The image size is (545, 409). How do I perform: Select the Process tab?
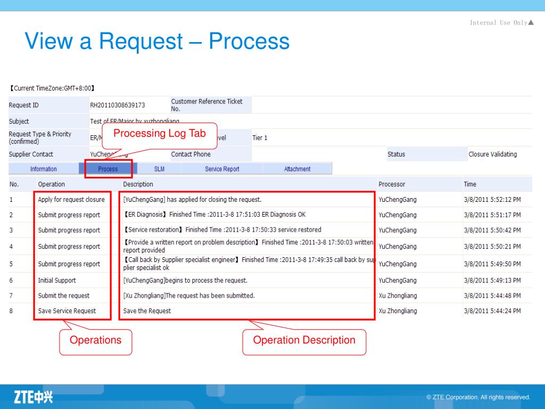pyautogui.click(x=108, y=169)
